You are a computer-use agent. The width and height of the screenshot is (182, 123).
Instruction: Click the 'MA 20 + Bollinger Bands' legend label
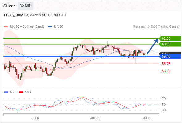[27, 27]
